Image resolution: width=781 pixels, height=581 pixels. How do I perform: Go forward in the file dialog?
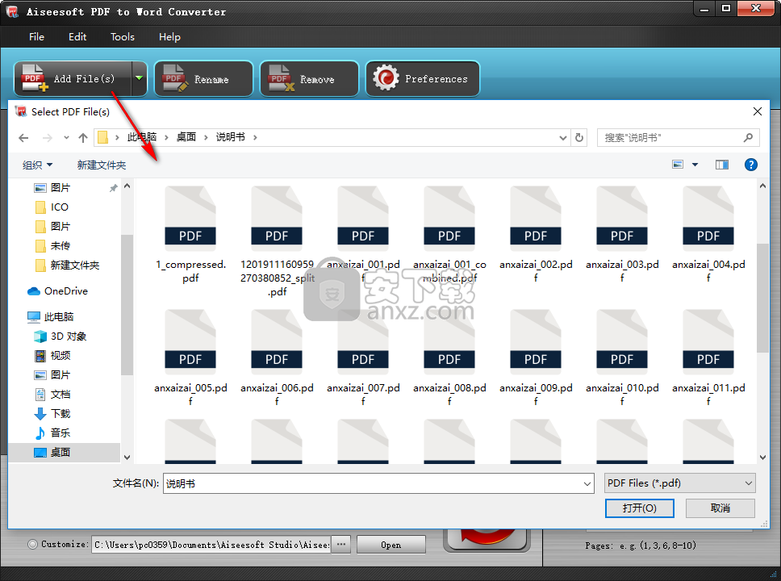48,137
